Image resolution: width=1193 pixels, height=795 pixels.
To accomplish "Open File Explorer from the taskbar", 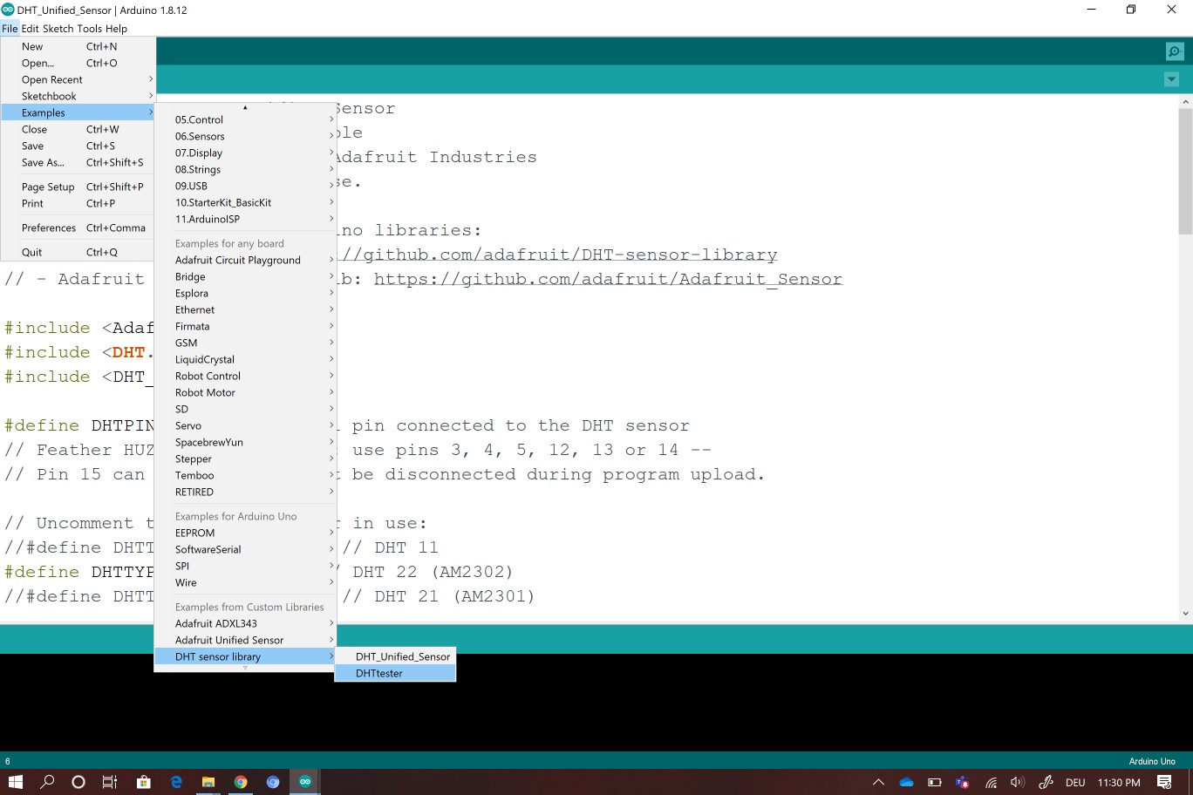I will (x=208, y=782).
